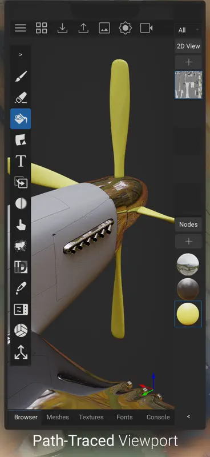Open the sun-shaped settings icon
210x457 pixels.
125,28
